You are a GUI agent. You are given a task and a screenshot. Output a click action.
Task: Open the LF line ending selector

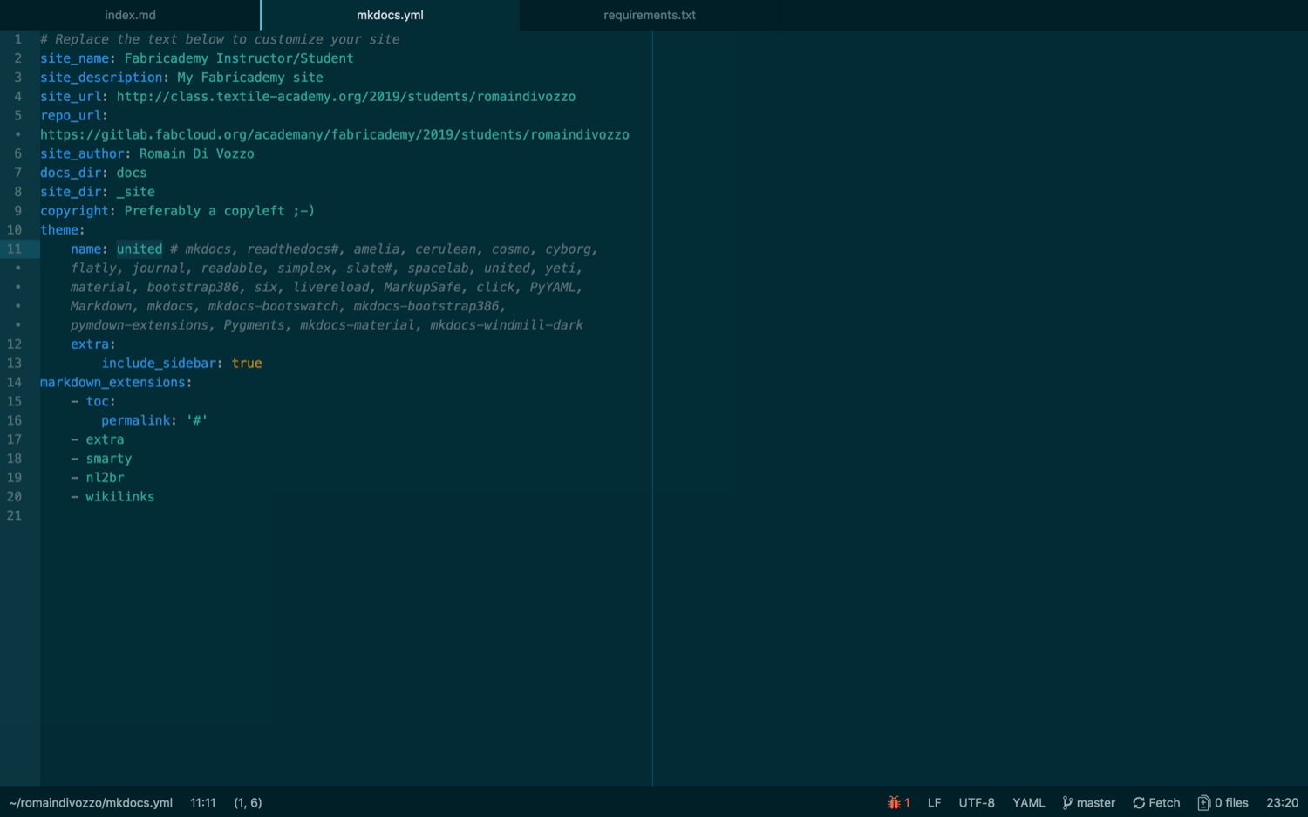point(934,802)
